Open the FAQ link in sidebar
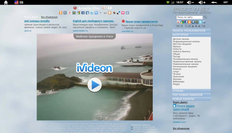Viewport: 232px width, 133px height. [x=203, y=26]
